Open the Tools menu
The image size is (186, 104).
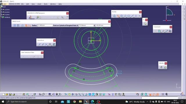click(x=46, y=4)
